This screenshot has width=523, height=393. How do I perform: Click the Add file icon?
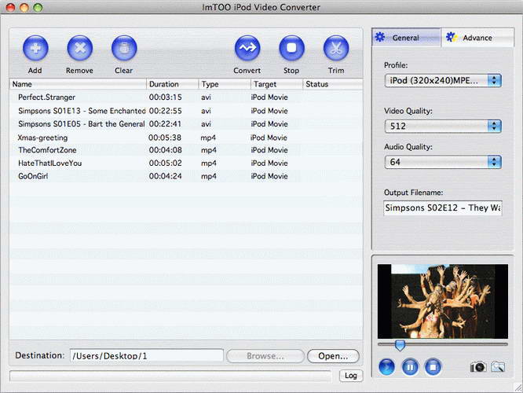pos(35,49)
